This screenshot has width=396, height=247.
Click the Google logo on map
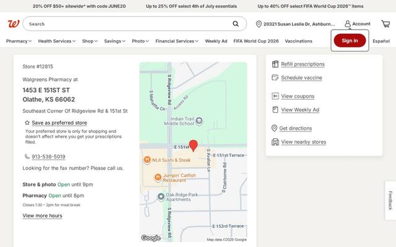[x=151, y=238]
